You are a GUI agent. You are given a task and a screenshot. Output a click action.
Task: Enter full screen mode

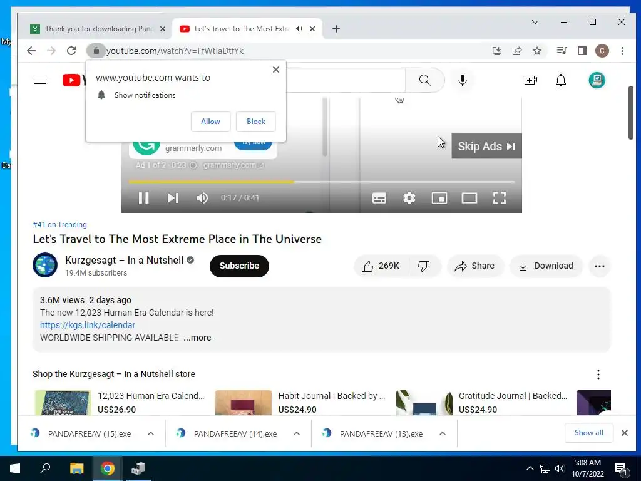point(499,198)
